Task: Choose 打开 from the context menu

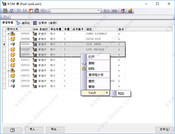Action: pos(95,57)
